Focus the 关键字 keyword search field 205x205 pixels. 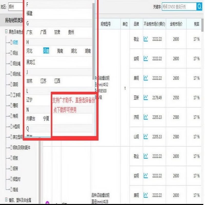(x=179, y=7)
